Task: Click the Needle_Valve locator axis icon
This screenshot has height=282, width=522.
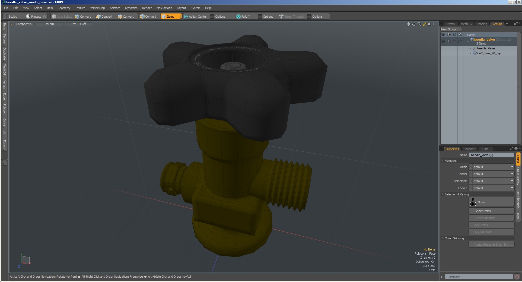Action: click(x=475, y=48)
